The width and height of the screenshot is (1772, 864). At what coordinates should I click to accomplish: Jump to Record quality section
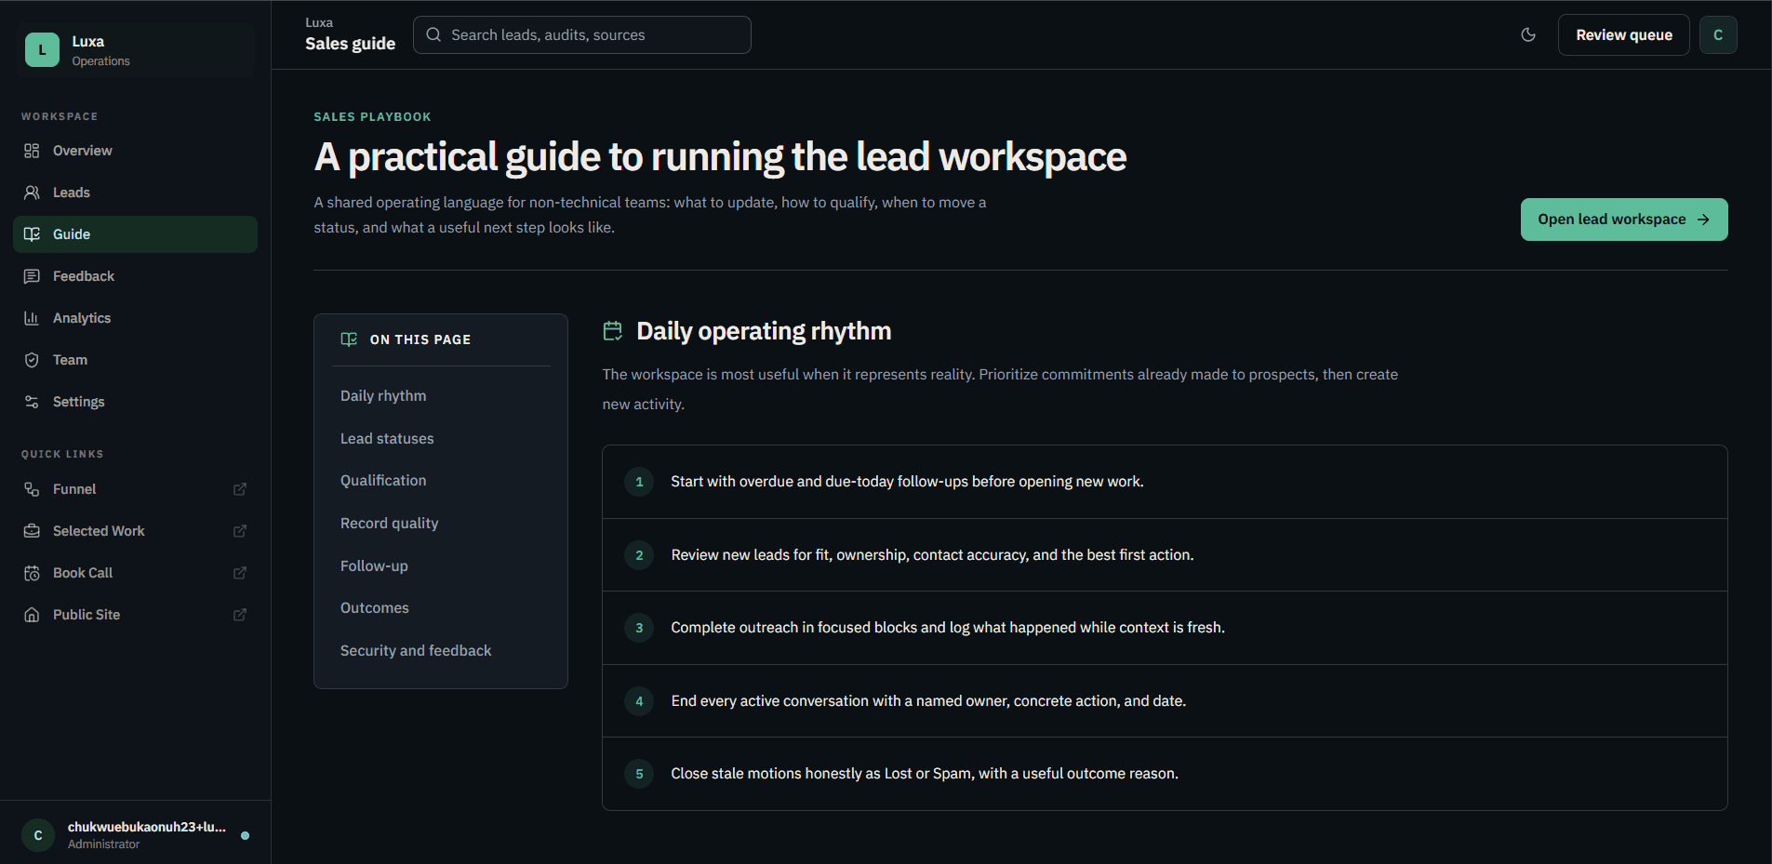point(389,523)
